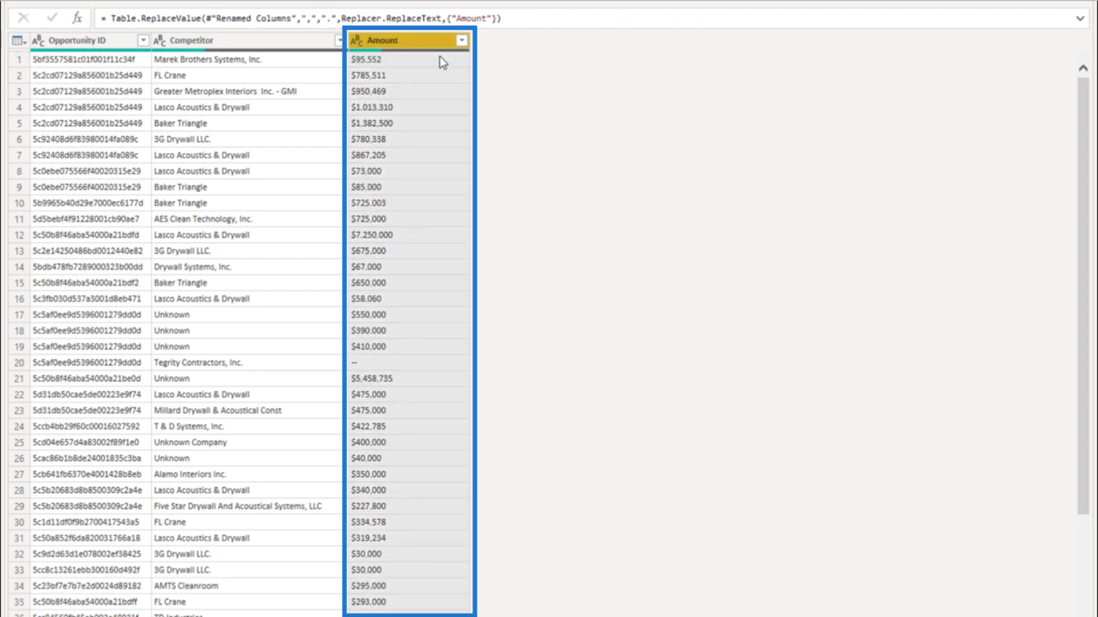The height and width of the screenshot is (617, 1098).
Task: Select row number 20
Action: [19, 362]
